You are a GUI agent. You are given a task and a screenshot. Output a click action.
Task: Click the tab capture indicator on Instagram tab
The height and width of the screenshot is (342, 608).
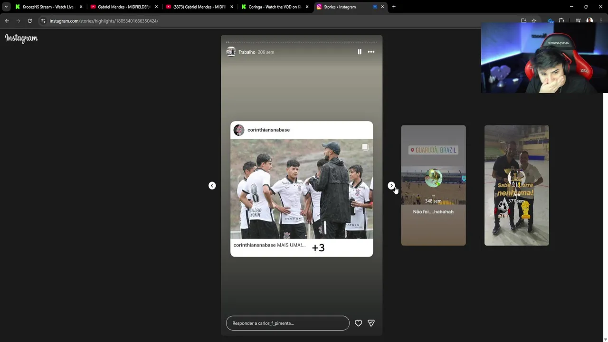[x=375, y=7]
